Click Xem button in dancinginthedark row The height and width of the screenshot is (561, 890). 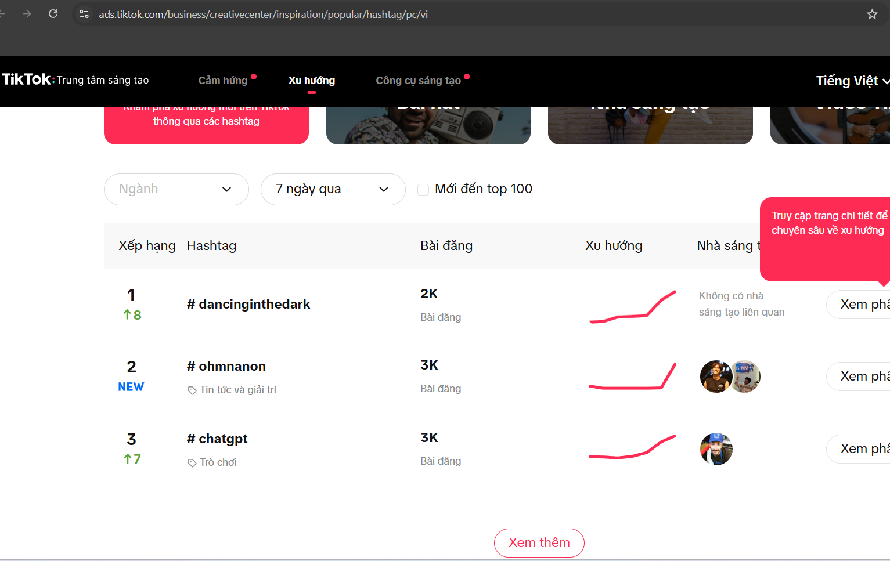pos(858,305)
